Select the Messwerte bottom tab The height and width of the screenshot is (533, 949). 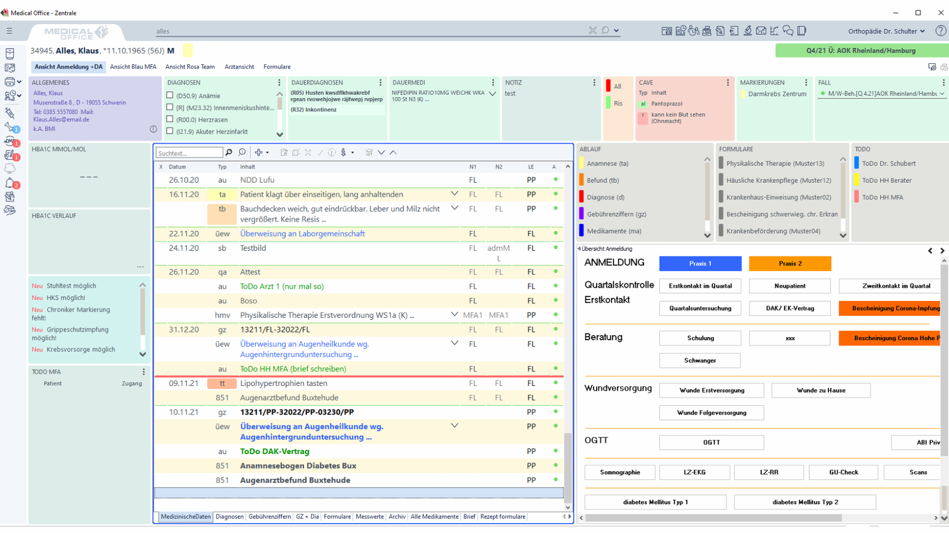coord(369,517)
